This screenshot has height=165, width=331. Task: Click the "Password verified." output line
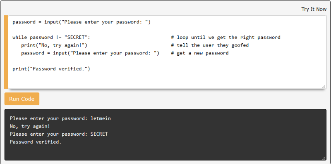pyautogui.click(x=36, y=142)
